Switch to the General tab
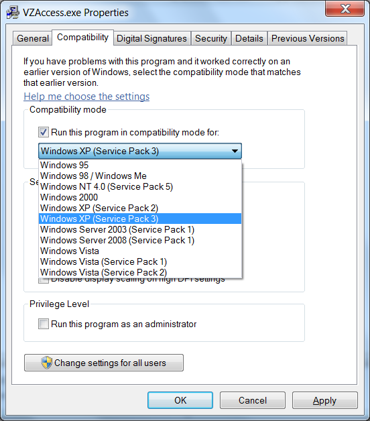370x421 pixels. point(32,38)
